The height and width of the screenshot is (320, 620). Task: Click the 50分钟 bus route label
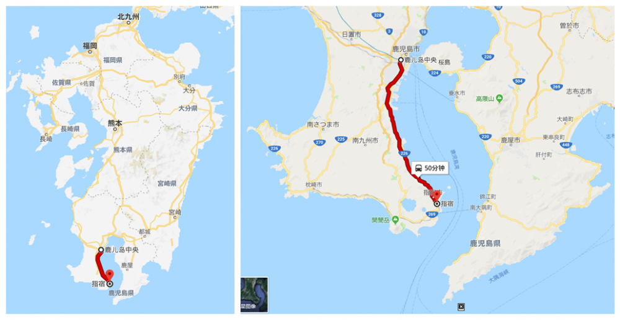[x=430, y=168]
